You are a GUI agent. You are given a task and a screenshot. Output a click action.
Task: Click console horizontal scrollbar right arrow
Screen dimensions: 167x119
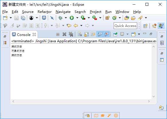149,101
